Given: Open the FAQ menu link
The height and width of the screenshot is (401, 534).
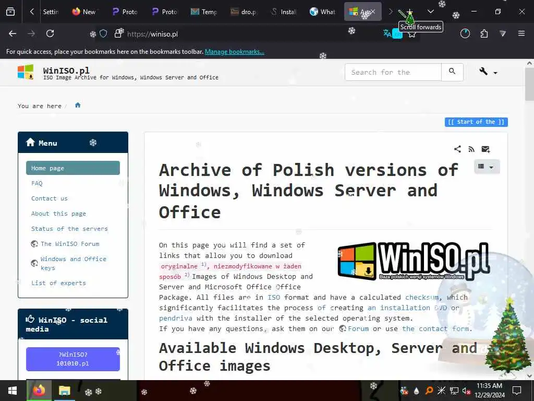Looking at the screenshot, I should 37,183.
